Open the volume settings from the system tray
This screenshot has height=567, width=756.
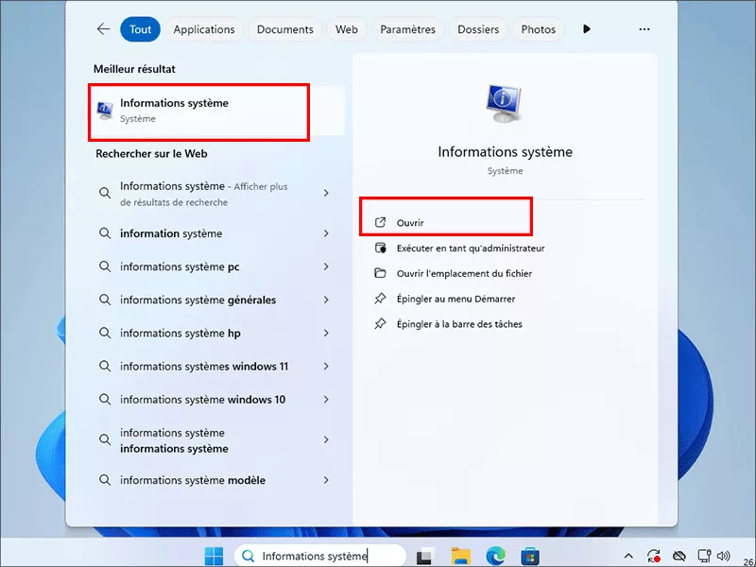722,556
